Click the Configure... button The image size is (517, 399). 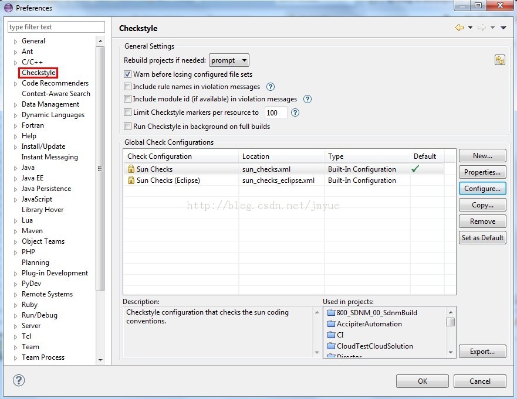point(482,189)
